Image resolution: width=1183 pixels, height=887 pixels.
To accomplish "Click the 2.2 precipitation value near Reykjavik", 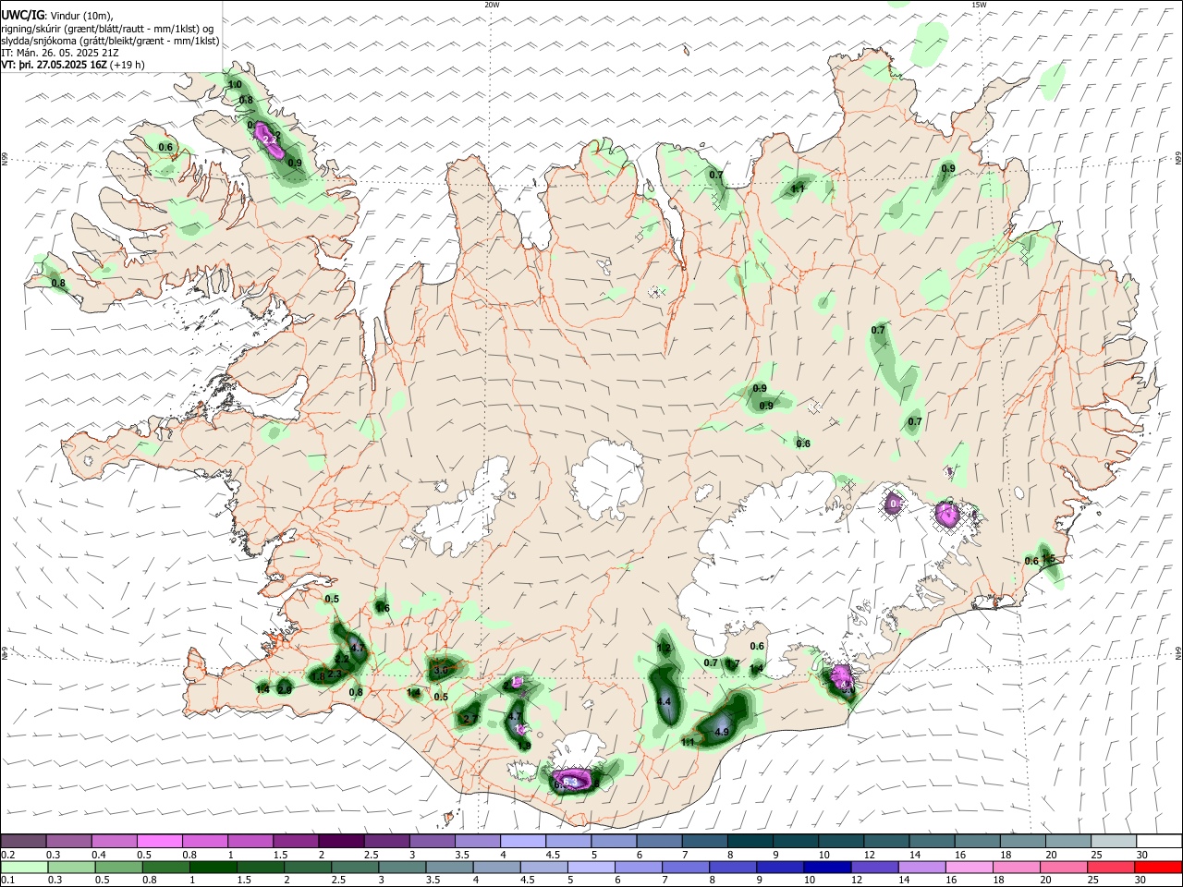I will pos(342,659).
